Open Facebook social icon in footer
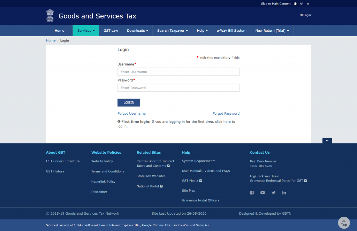Image resolution: width=357 pixels, height=231 pixels. pyautogui.click(x=252, y=193)
